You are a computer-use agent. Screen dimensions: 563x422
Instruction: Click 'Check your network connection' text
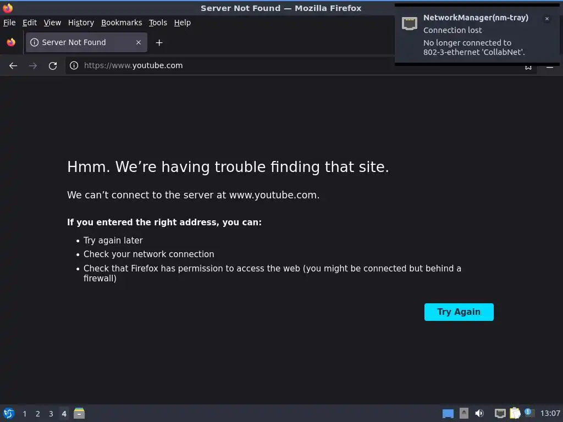pos(148,254)
